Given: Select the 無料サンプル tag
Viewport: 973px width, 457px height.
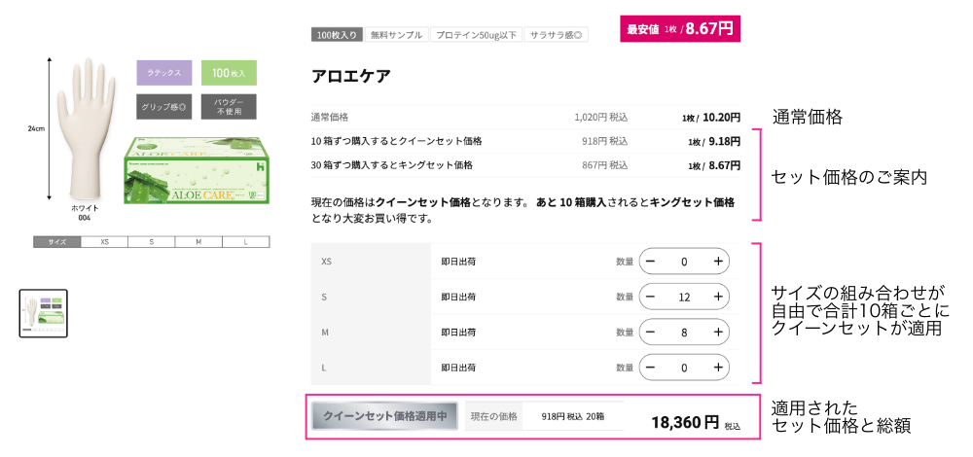Looking at the screenshot, I should coord(397,35).
